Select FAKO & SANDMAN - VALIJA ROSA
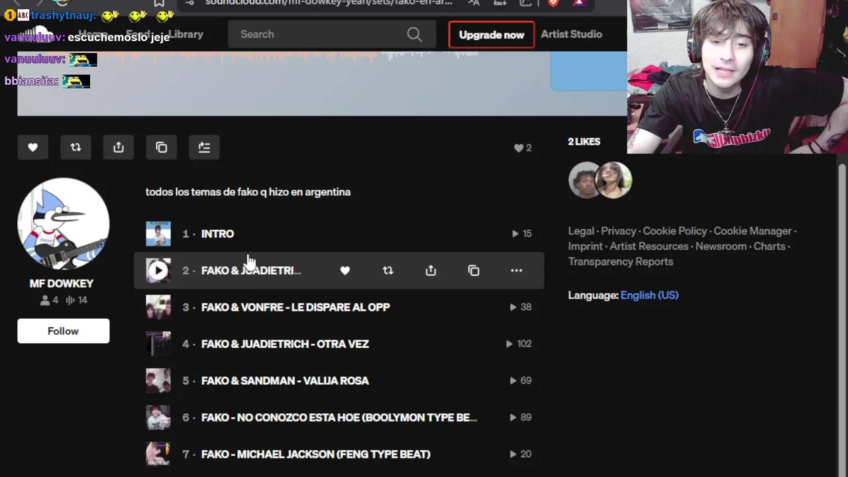Screen dimensions: 848x477 [x=285, y=381]
